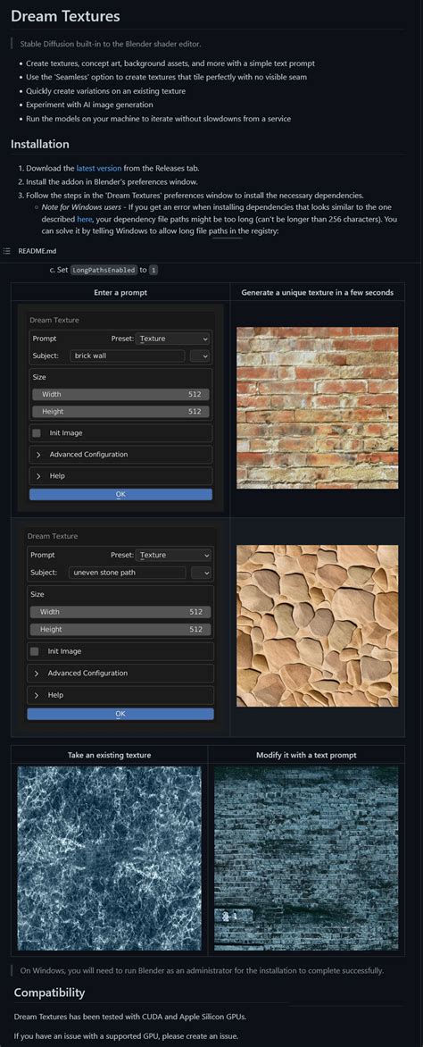Expand Advanced Configuration in brick wall panel
Image resolution: width=423 pixels, height=1047 pixels.
click(120, 455)
